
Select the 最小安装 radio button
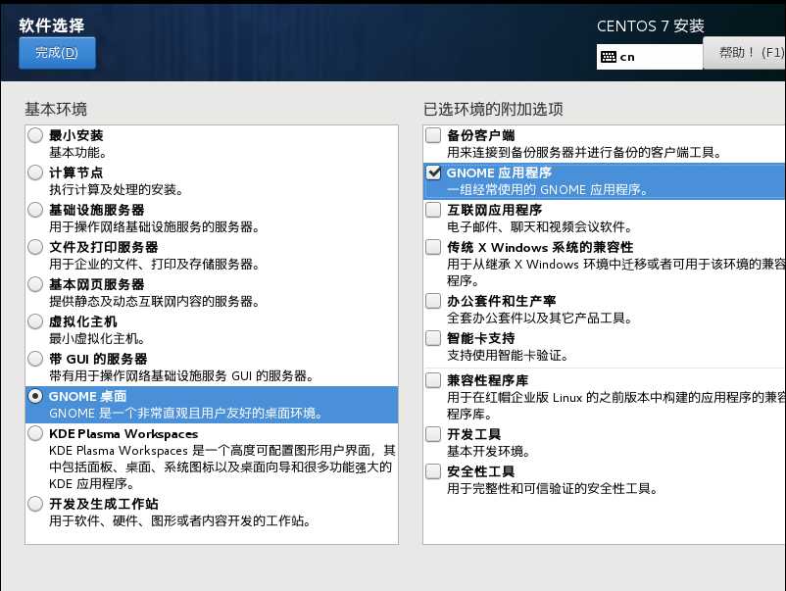35,135
